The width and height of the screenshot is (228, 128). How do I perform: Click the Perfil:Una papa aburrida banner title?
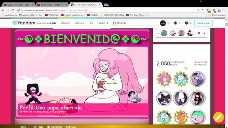click(51, 107)
